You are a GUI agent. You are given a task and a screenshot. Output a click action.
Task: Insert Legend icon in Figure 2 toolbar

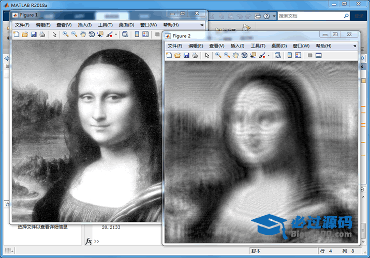click(x=298, y=55)
